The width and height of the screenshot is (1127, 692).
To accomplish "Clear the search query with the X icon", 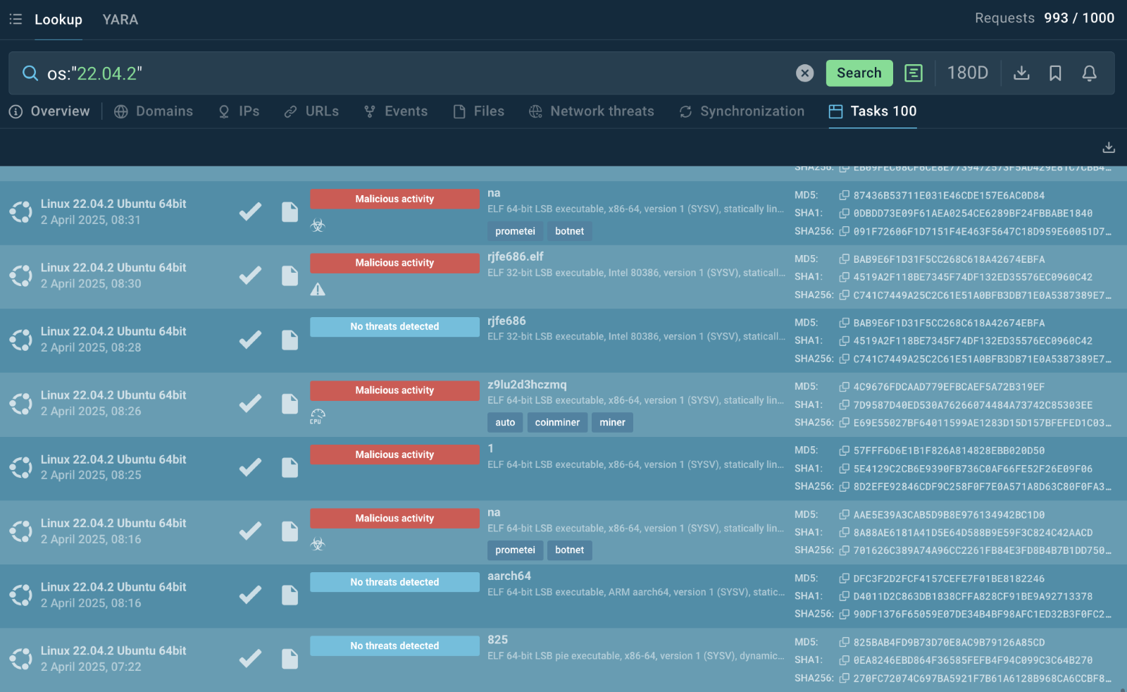I will point(804,73).
